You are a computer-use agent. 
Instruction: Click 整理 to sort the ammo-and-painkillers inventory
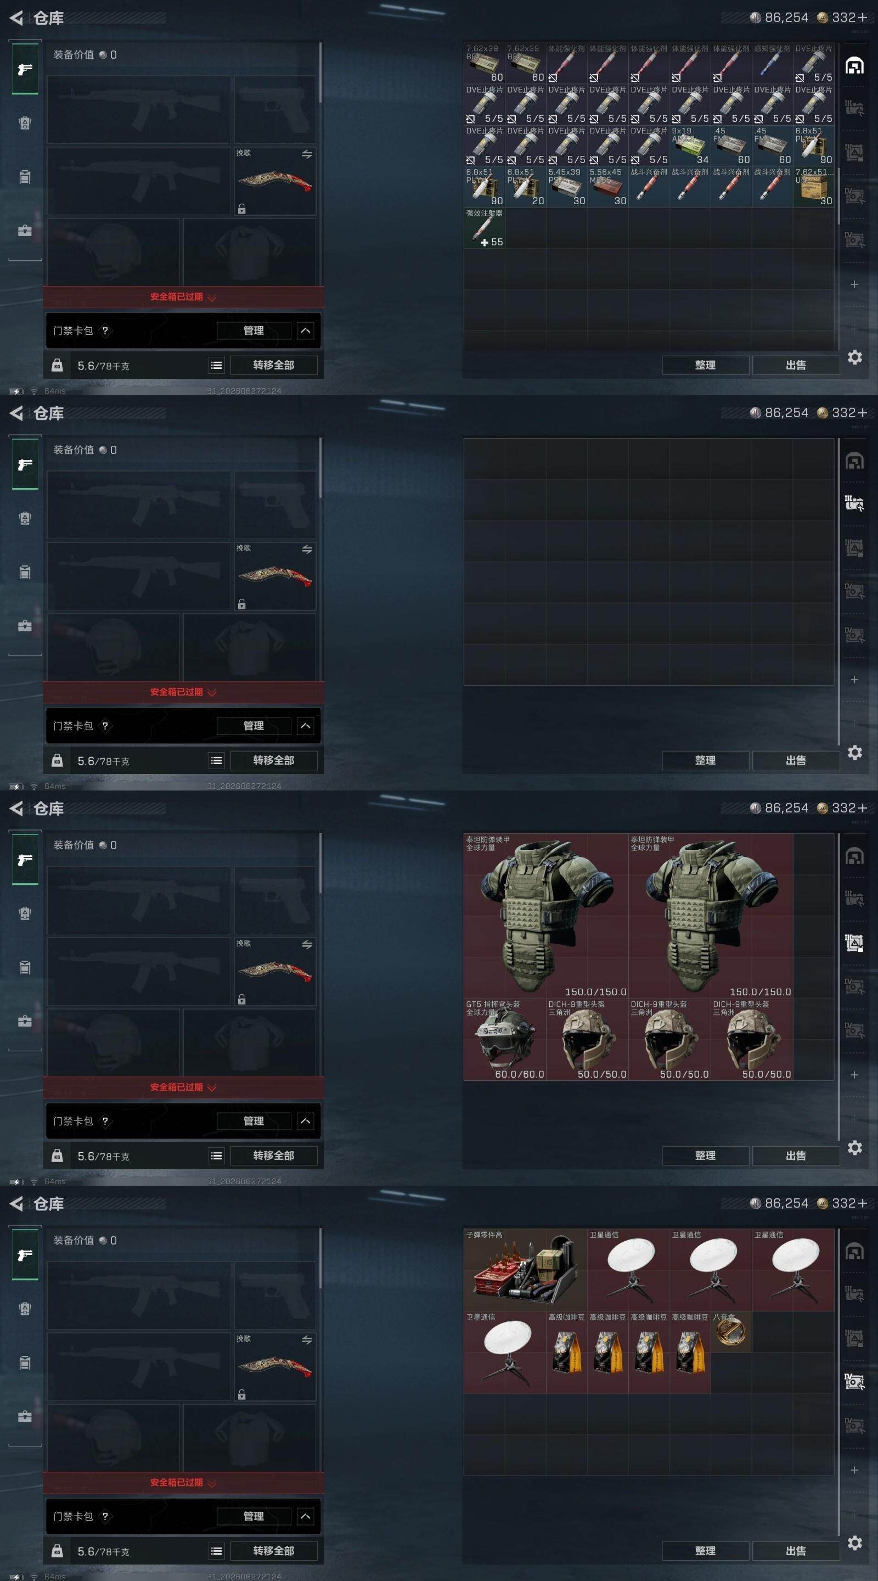pos(705,365)
